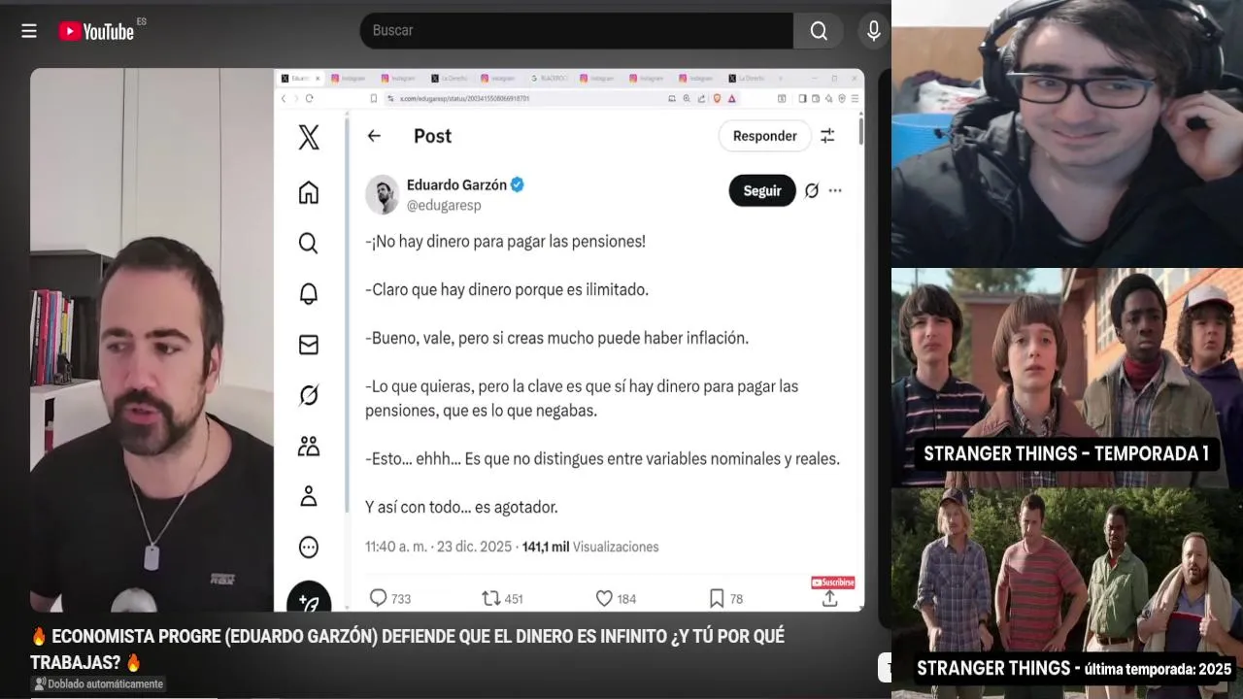The width and height of the screenshot is (1243, 699).
Task: Click the video title ECONOMISTA PROGRE
Action: (x=407, y=649)
